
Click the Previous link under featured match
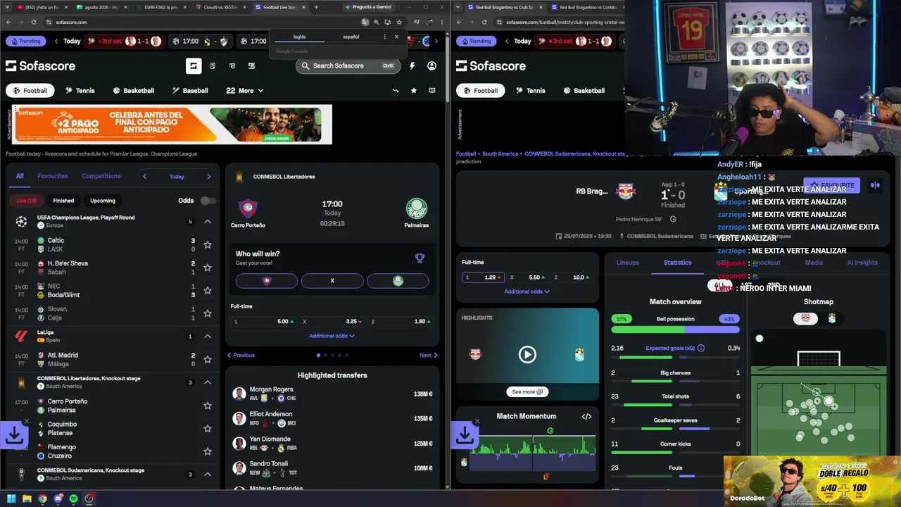pos(241,355)
